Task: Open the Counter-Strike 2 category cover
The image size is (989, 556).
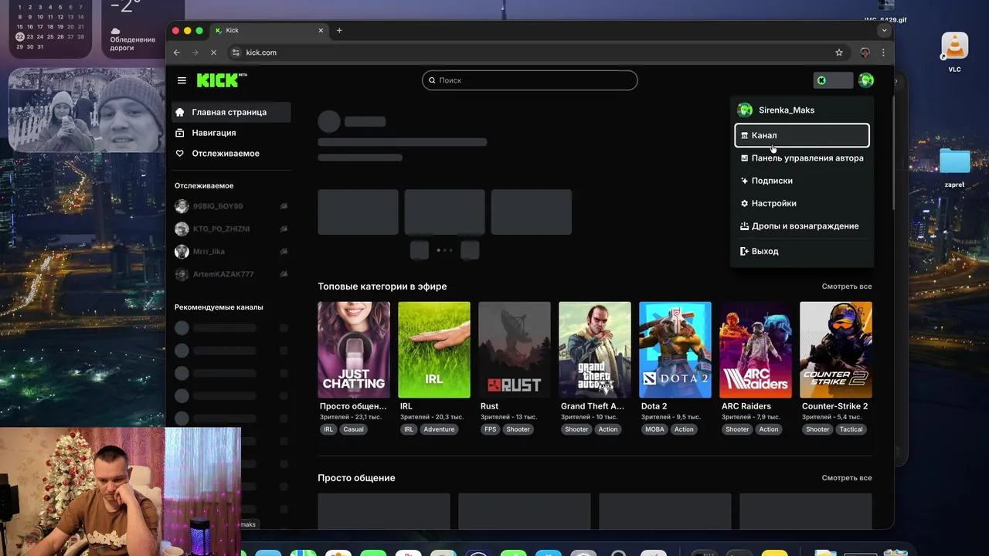Action: (x=836, y=350)
